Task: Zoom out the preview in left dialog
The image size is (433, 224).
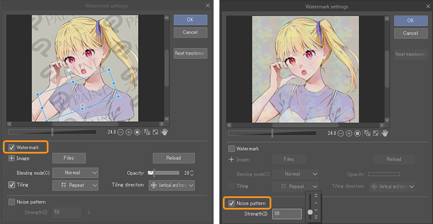Action: click(x=121, y=132)
